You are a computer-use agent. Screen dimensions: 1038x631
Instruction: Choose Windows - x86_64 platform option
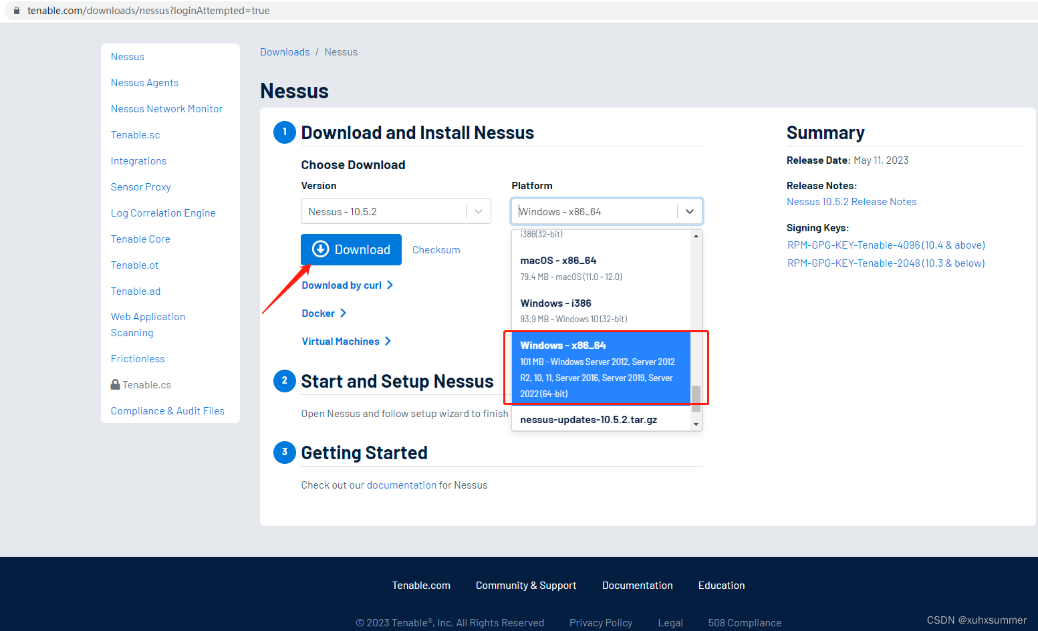(601, 369)
